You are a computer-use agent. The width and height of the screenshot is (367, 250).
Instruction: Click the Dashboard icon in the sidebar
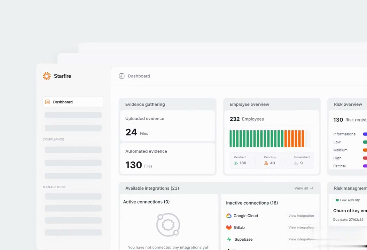[x=47, y=102]
